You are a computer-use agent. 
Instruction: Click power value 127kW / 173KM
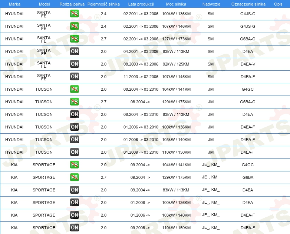coord(176,39)
